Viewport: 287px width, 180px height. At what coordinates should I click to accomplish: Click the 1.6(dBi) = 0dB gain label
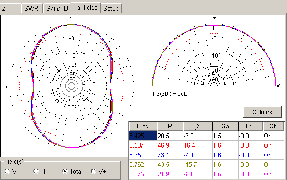169,94
